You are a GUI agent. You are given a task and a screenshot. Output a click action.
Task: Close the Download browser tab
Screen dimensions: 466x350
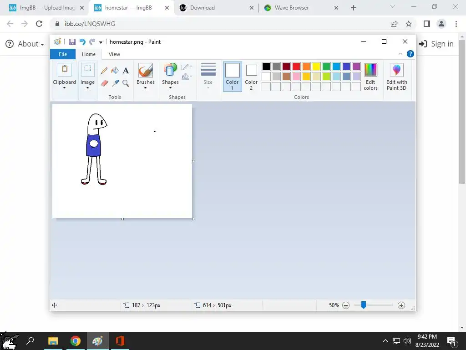tap(251, 8)
